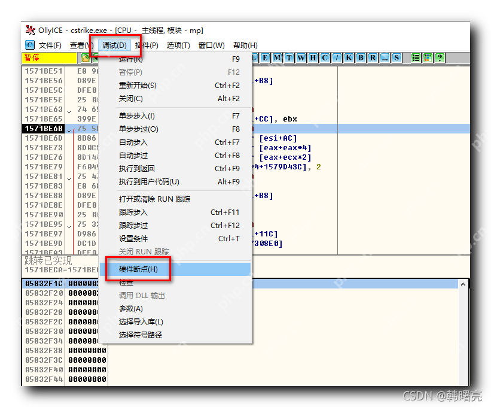The image size is (491, 407).
Task: Click the dump panel vertical scrollbar
Action: 463,329
